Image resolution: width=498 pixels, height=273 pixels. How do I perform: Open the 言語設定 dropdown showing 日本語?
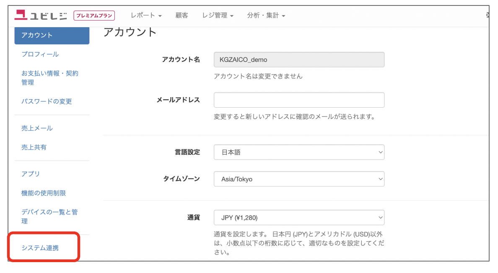pyautogui.click(x=299, y=152)
